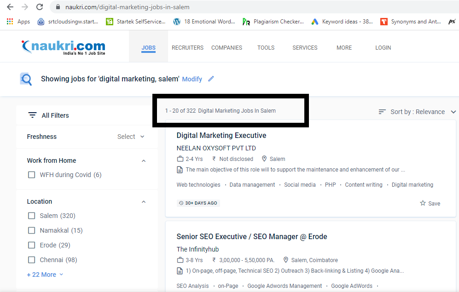Select the Chennai (98) location checkbox
459x292 pixels.
(x=31, y=260)
